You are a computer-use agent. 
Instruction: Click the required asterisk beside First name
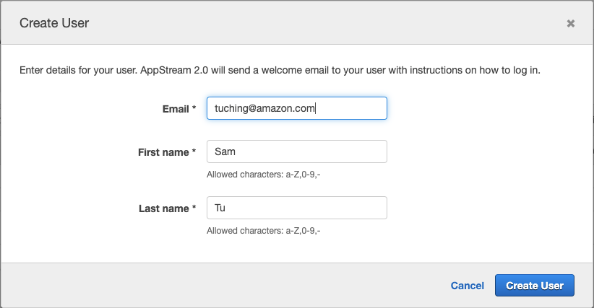point(194,152)
